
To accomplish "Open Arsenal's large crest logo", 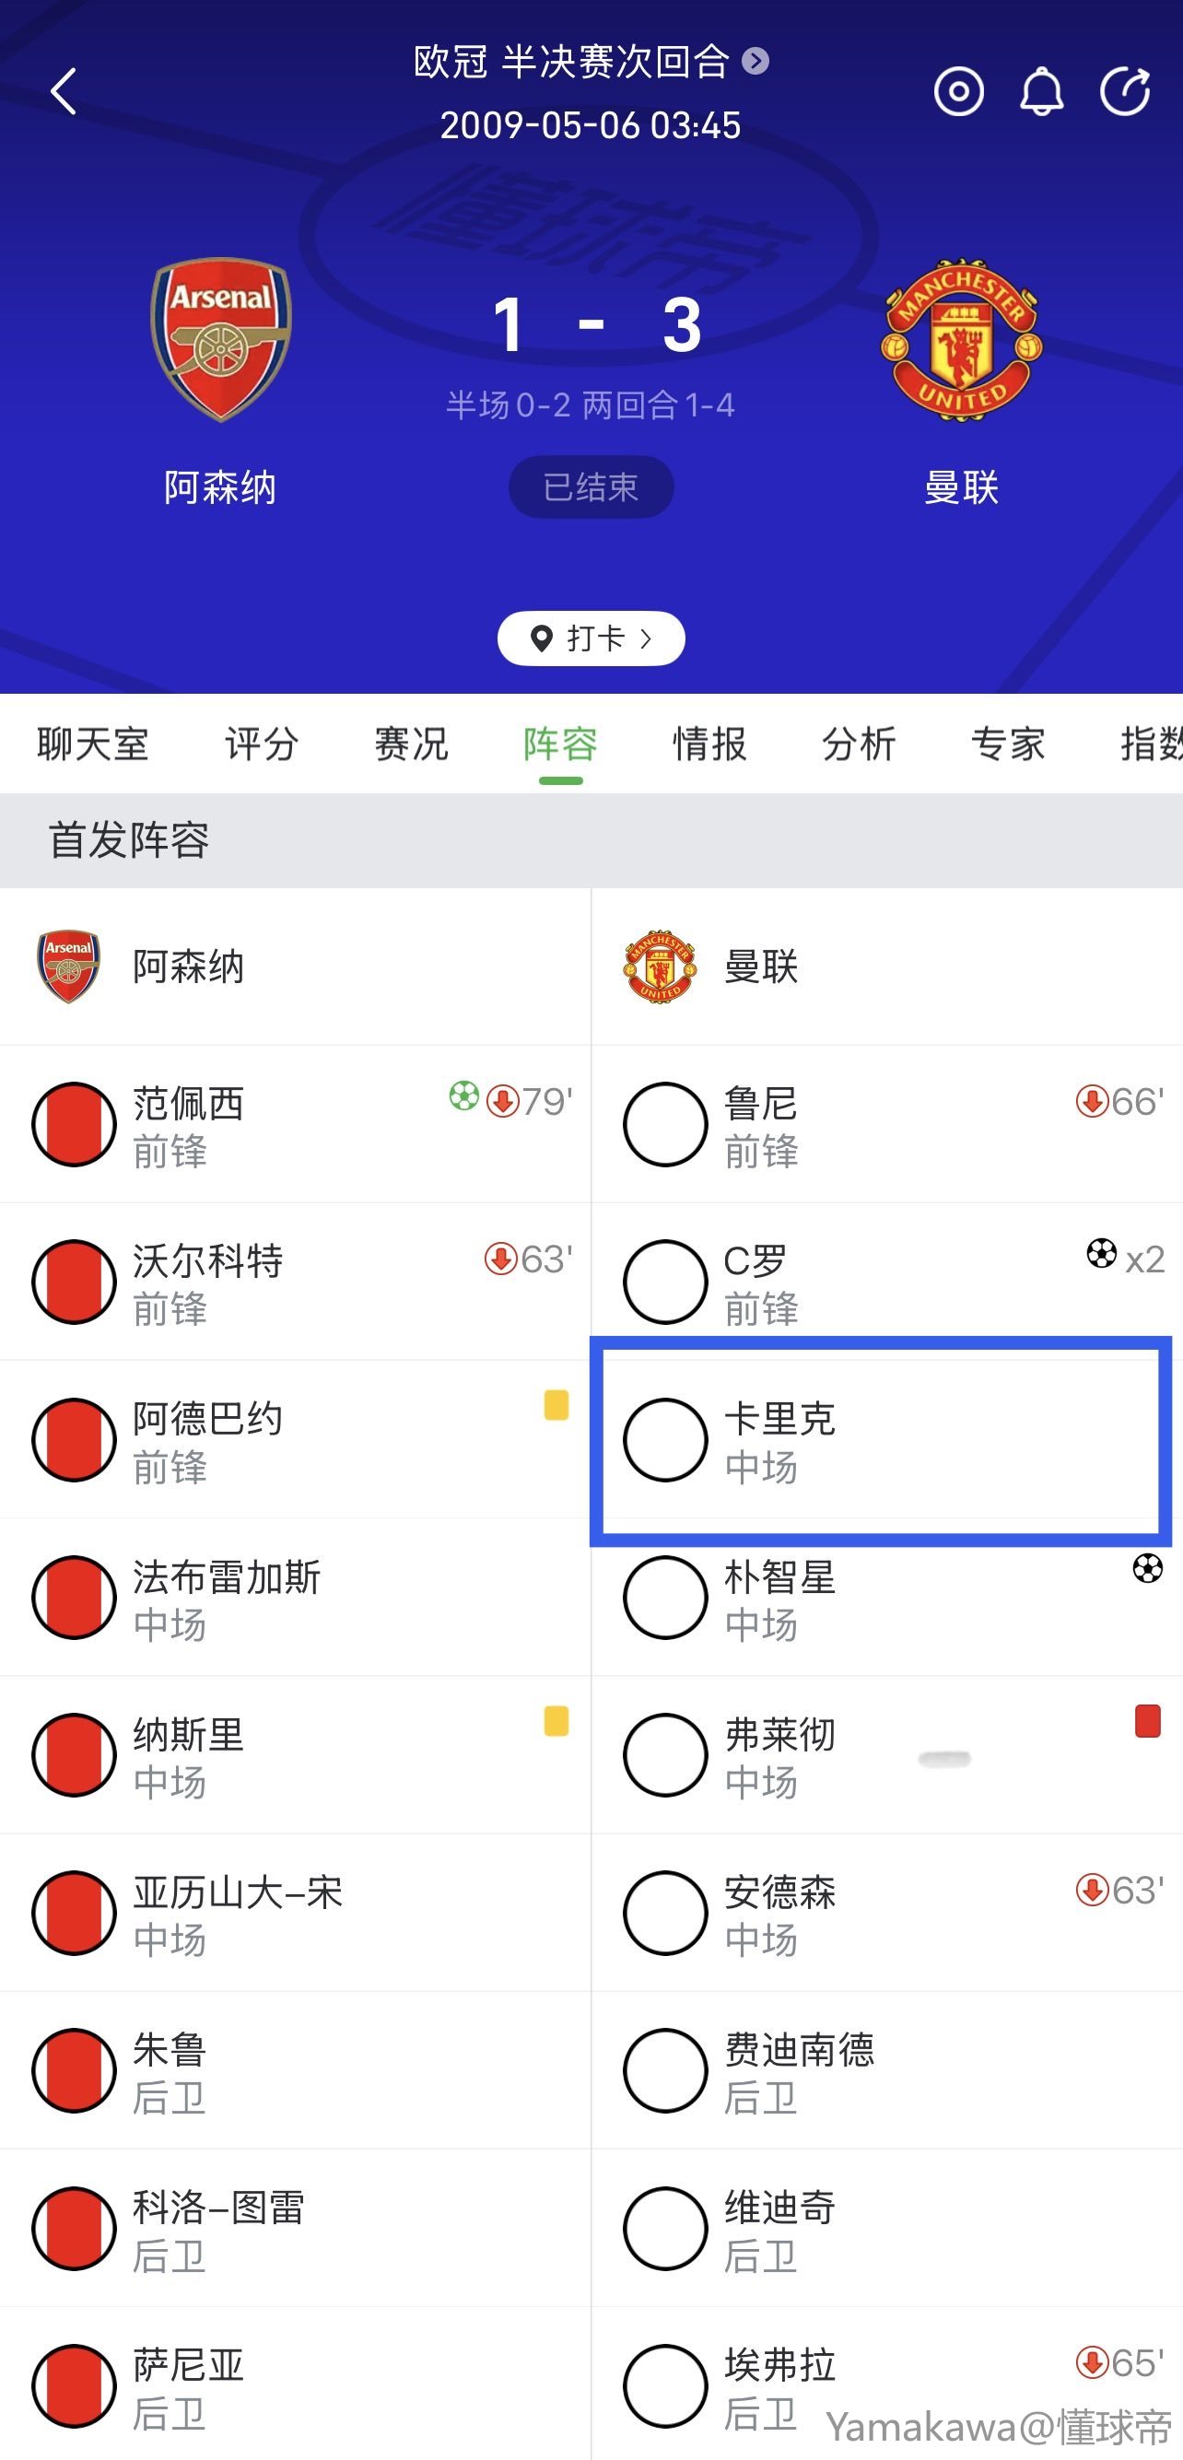I will (220, 338).
